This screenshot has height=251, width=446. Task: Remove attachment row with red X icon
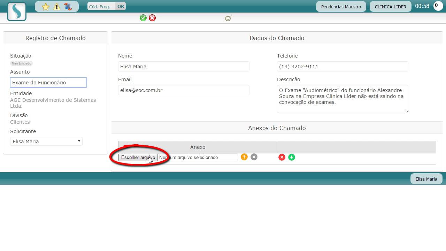click(282, 157)
